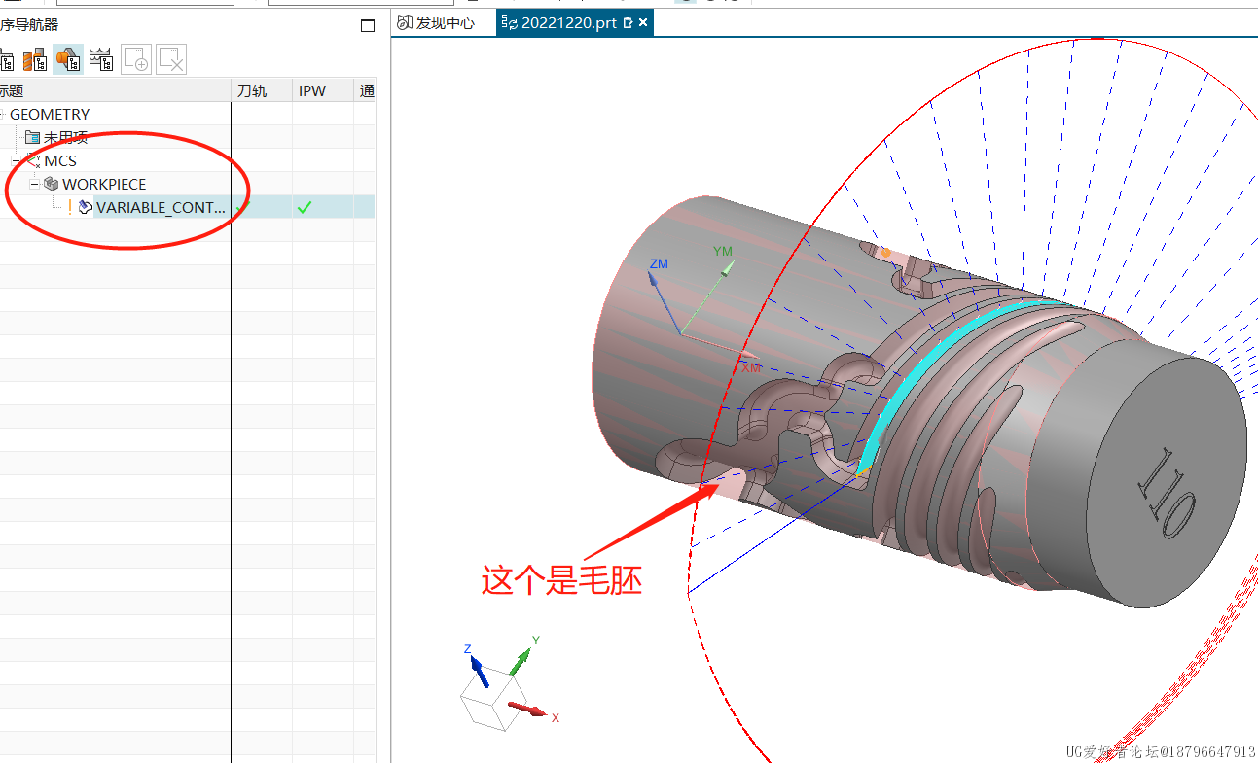
Task: Switch to Geometry View icon
Action: click(x=68, y=60)
